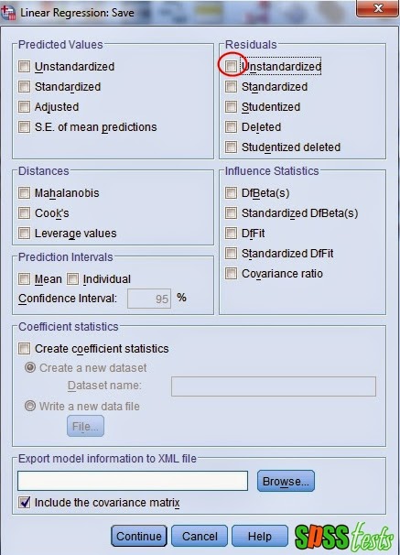Tick Studentized deleted residuals option
The width and height of the screenshot is (400, 555).
[x=231, y=147]
